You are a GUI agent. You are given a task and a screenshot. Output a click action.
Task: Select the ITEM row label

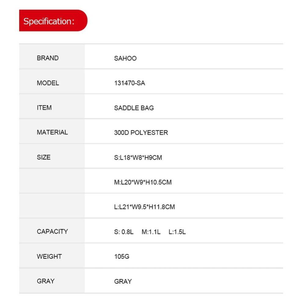click(x=44, y=108)
